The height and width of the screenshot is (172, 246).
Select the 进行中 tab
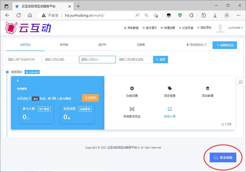pyautogui.click(x=102, y=45)
